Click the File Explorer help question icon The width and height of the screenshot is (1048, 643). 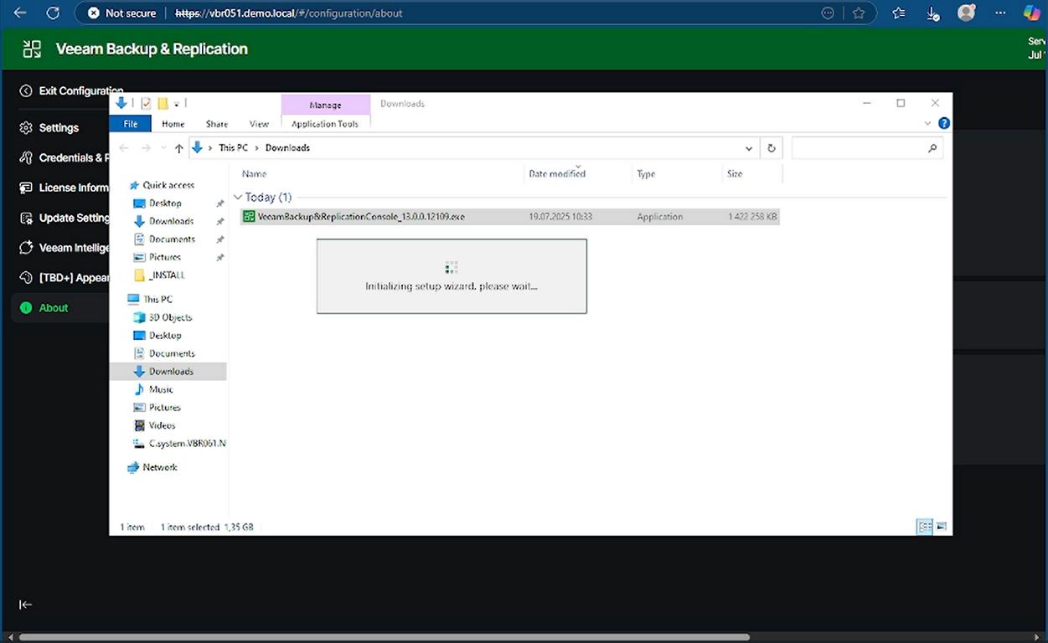pyautogui.click(x=944, y=123)
